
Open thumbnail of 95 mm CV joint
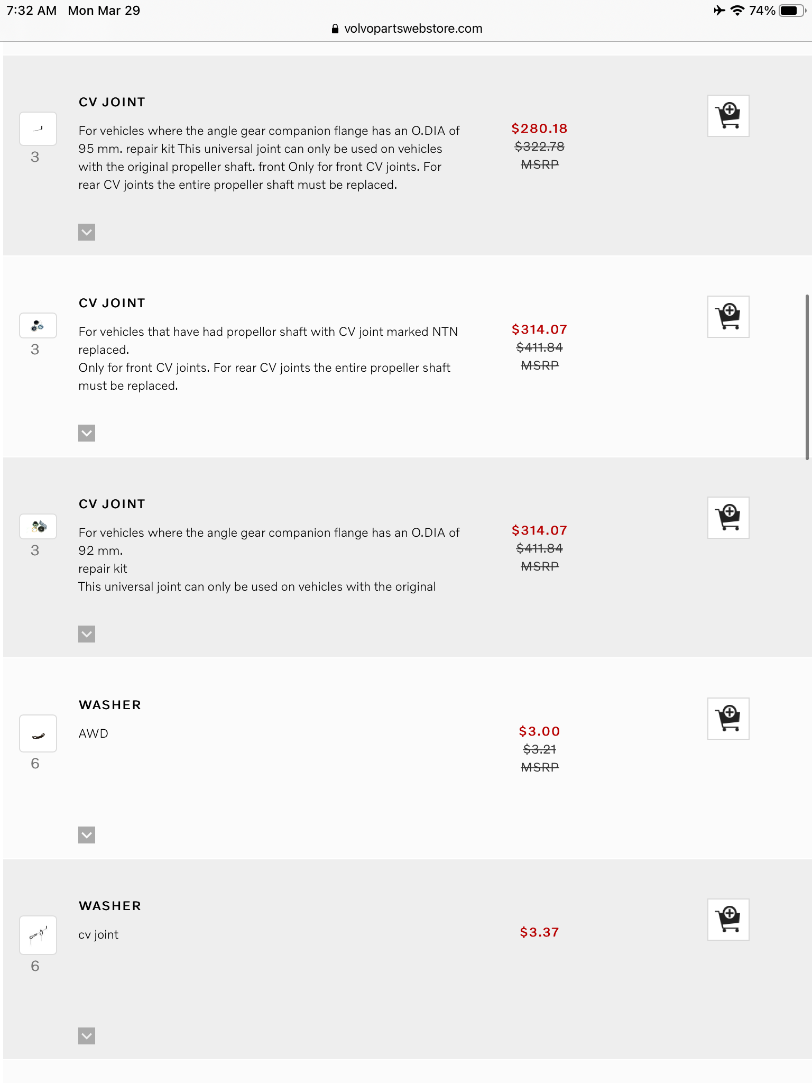coord(38,129)
